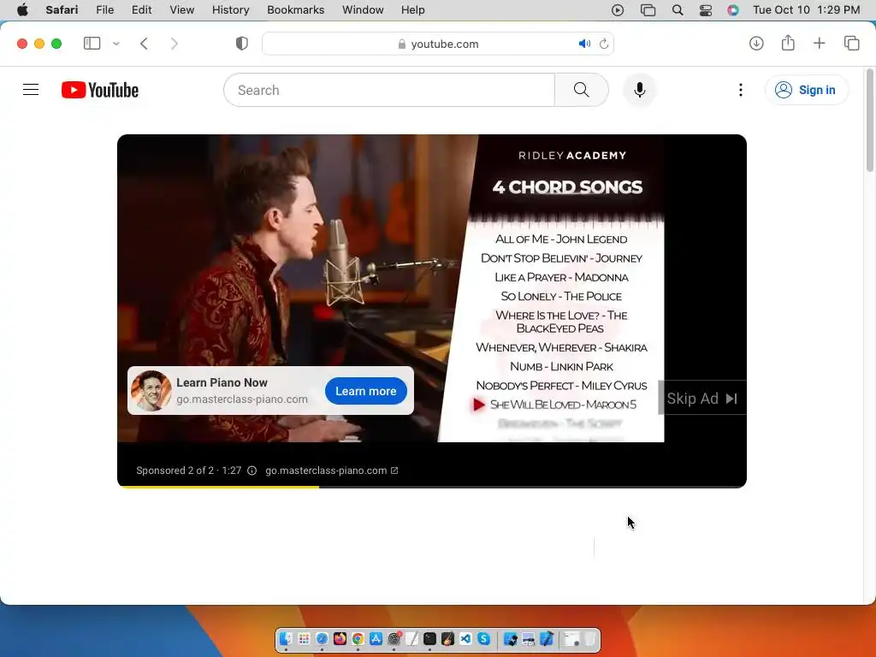Click the search magnifier button on YouTube
This screenshot has height=657, width=876.
[x=581, y=90]
